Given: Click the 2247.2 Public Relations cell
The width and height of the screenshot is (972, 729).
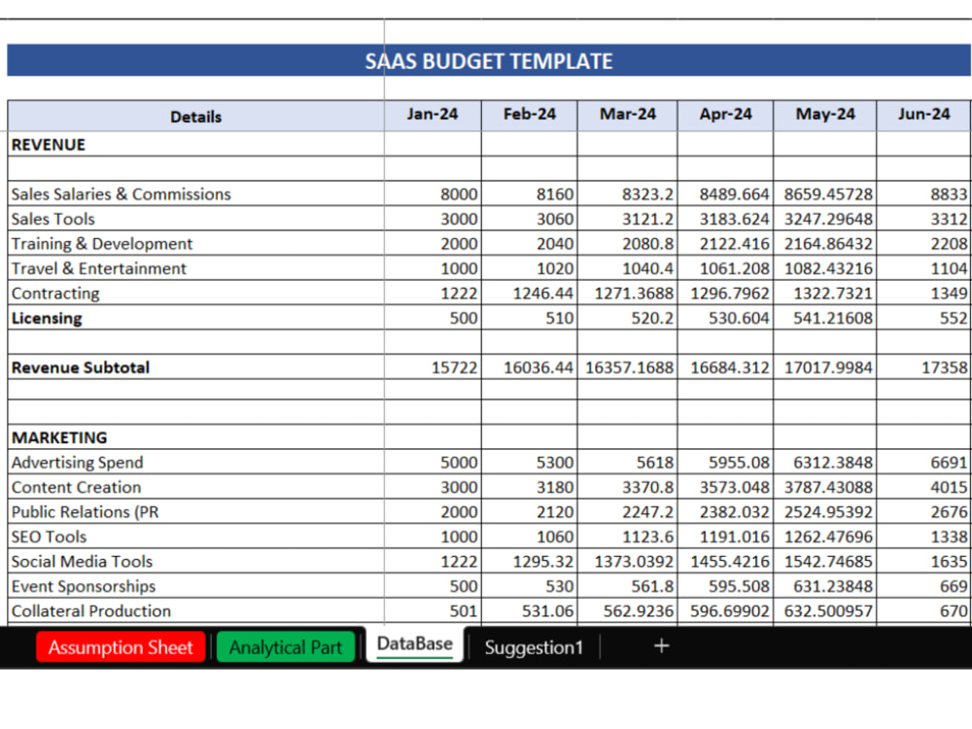Looking at the screenshot, I should click(627, 511).
